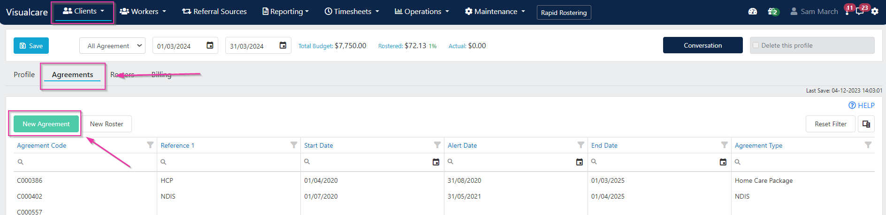
Task: Filter the End Date column
Action: point(725,145)
